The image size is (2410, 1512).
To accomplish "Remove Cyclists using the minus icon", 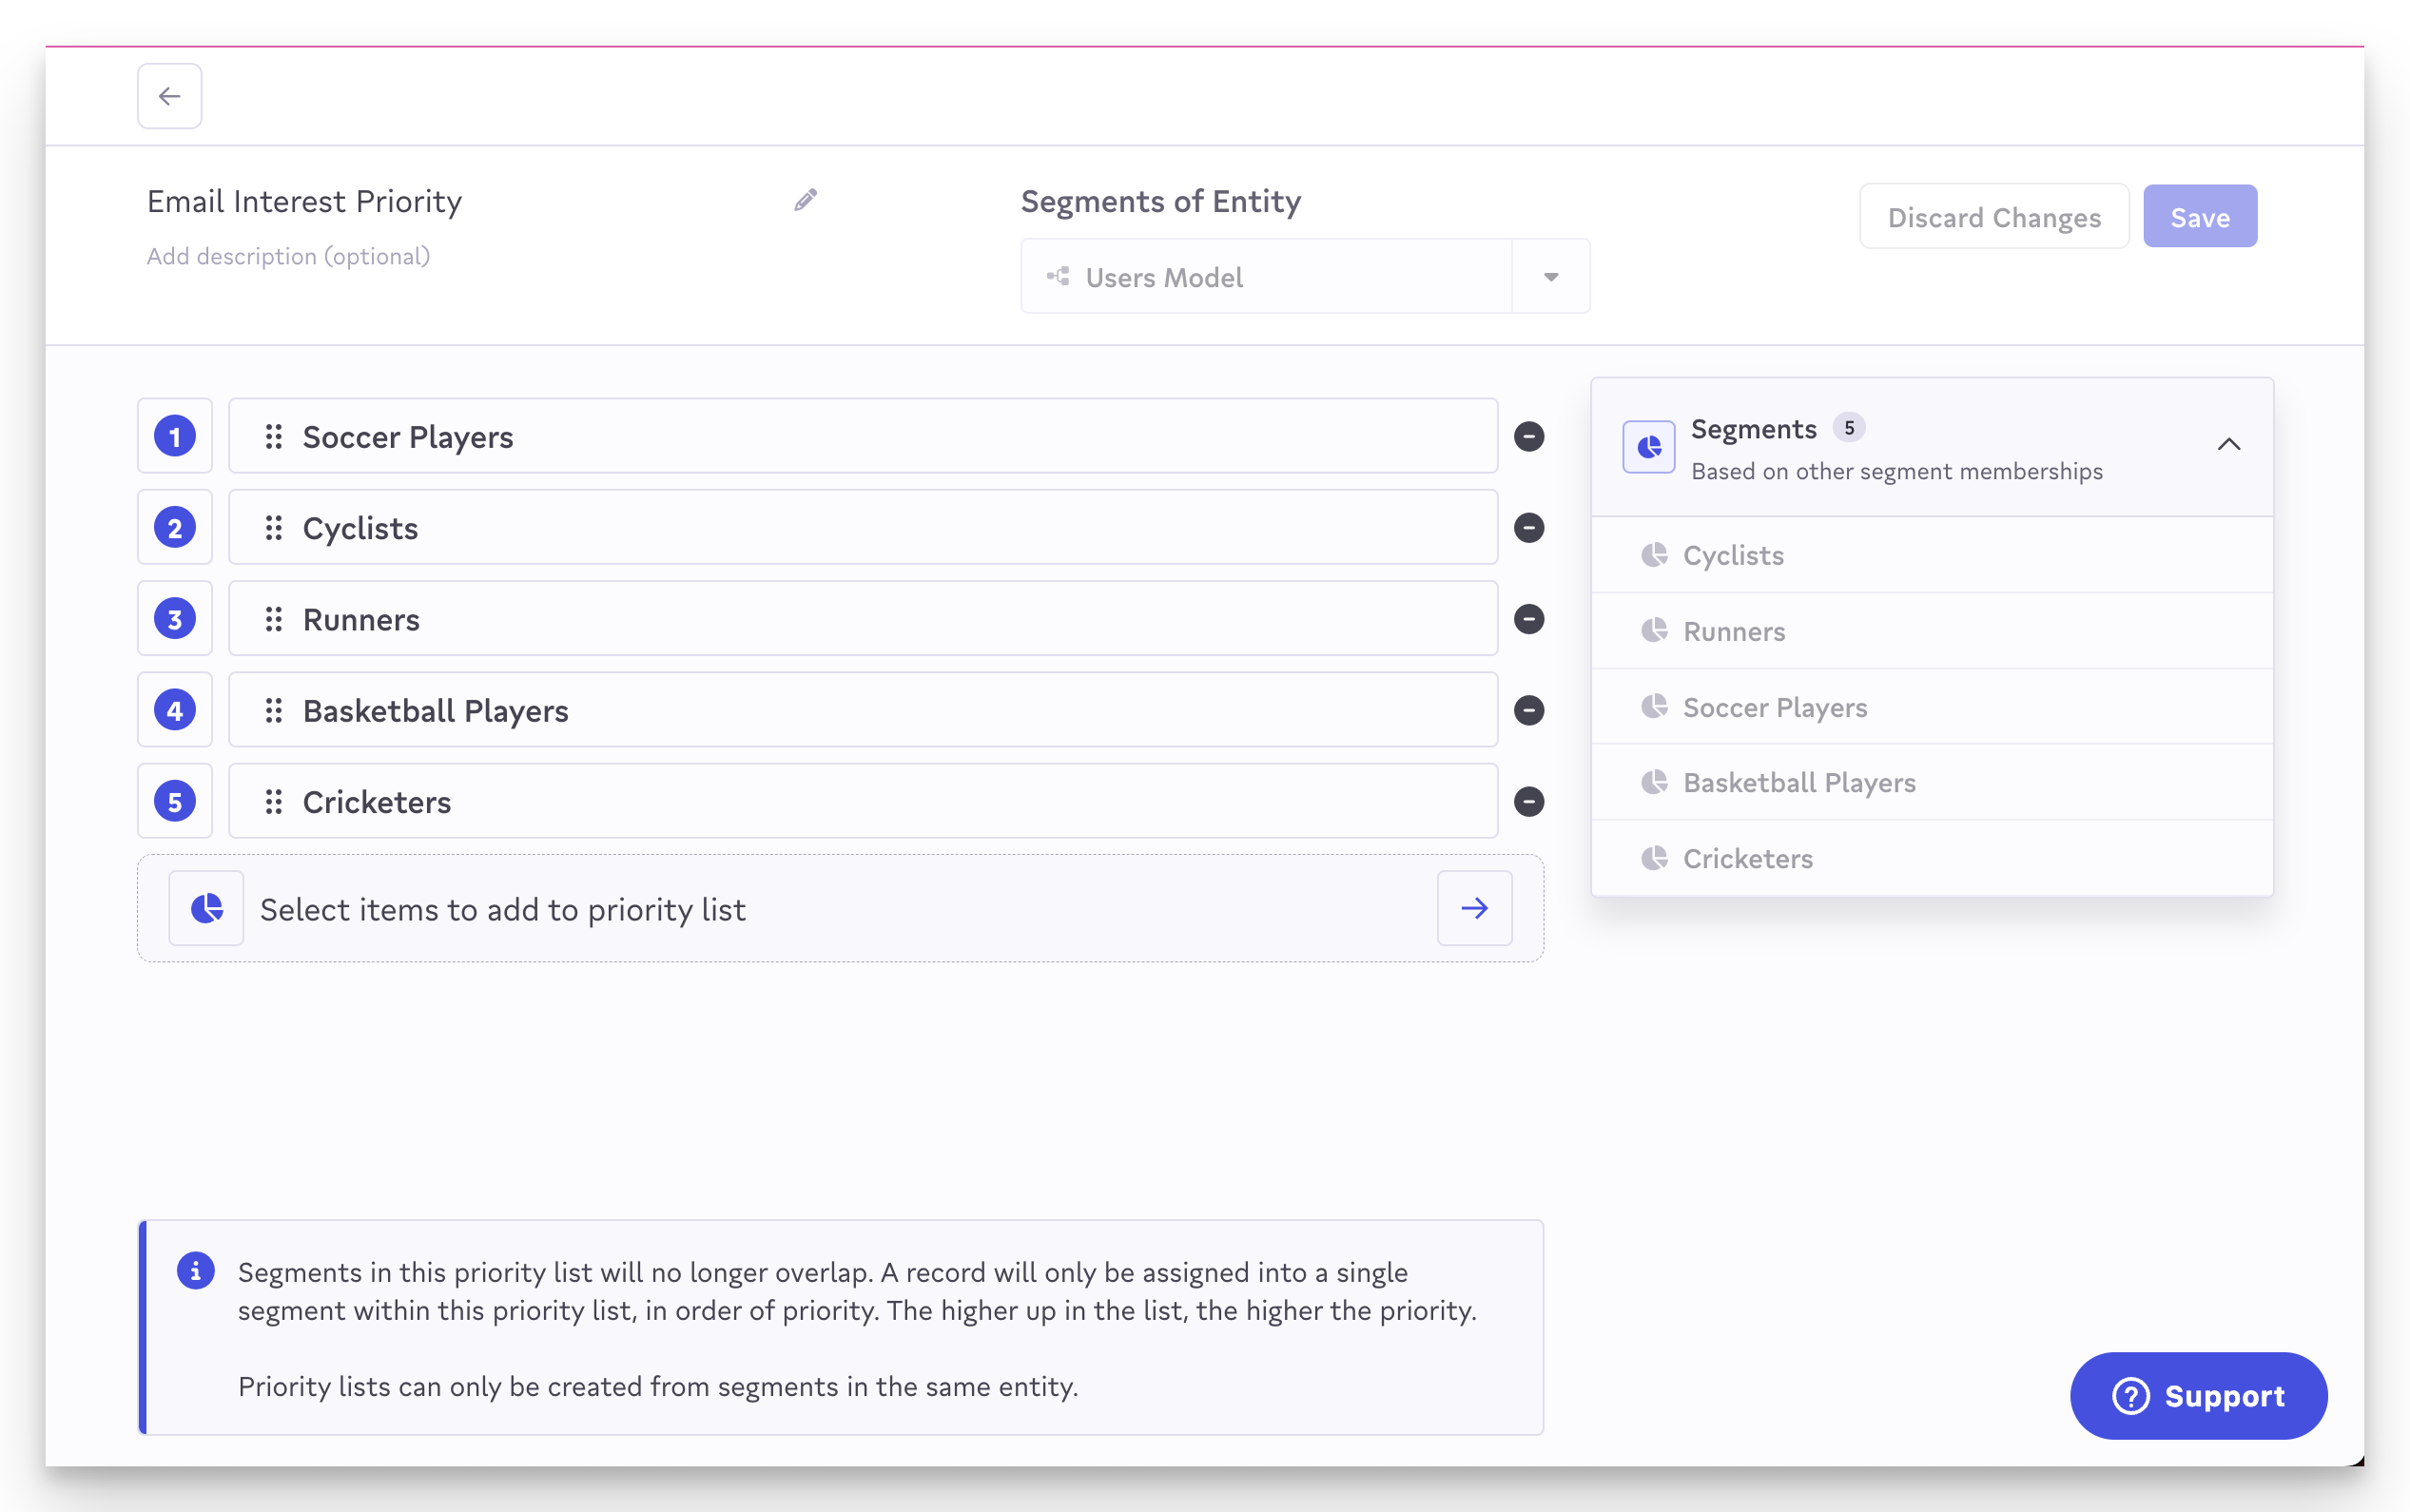I will tap(1528, 527).
